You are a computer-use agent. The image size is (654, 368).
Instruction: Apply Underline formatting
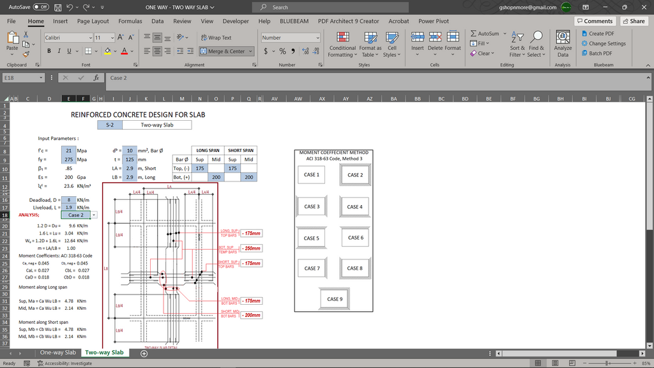point(69,51)
